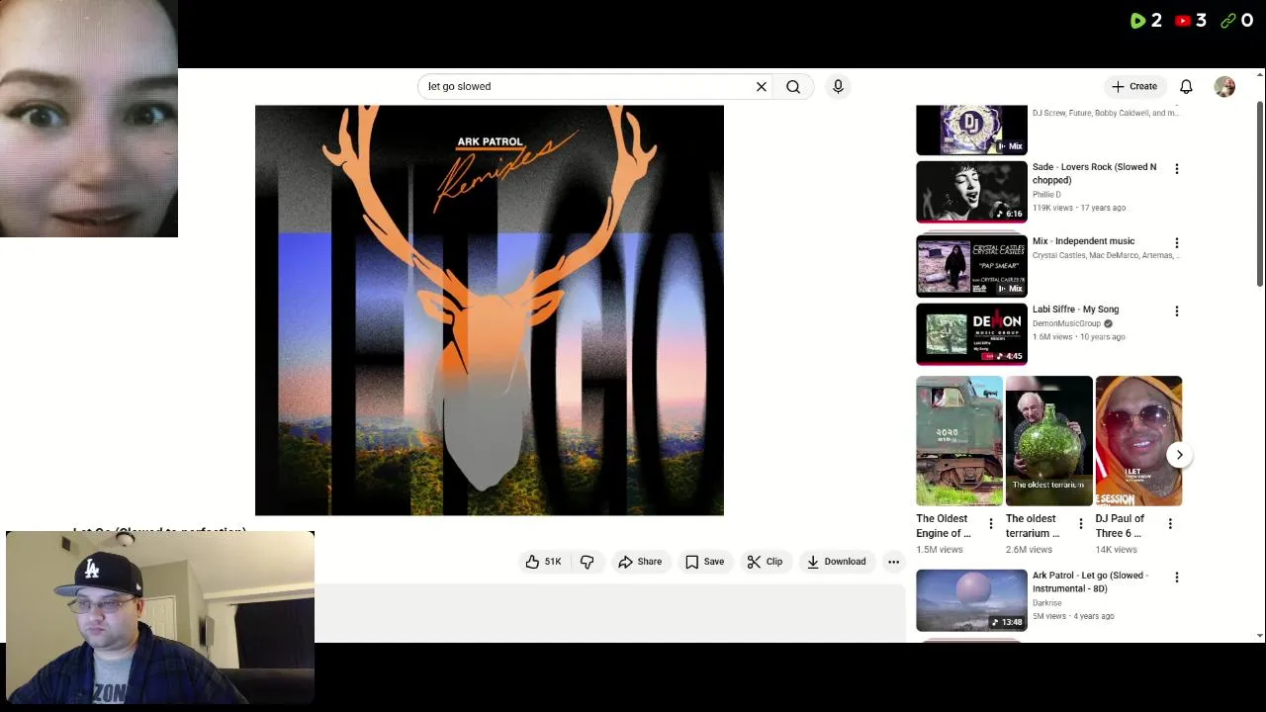The width and height of the screenshot is (1266, 712).
Task: Save video to playlist
Action: 705,562
